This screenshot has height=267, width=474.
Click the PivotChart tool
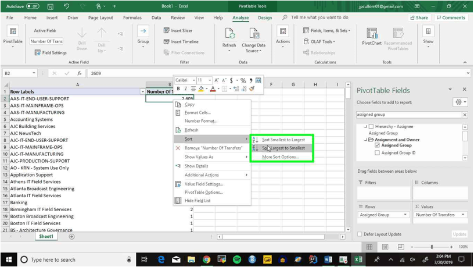pyautogui.click(x=372, y=36)
